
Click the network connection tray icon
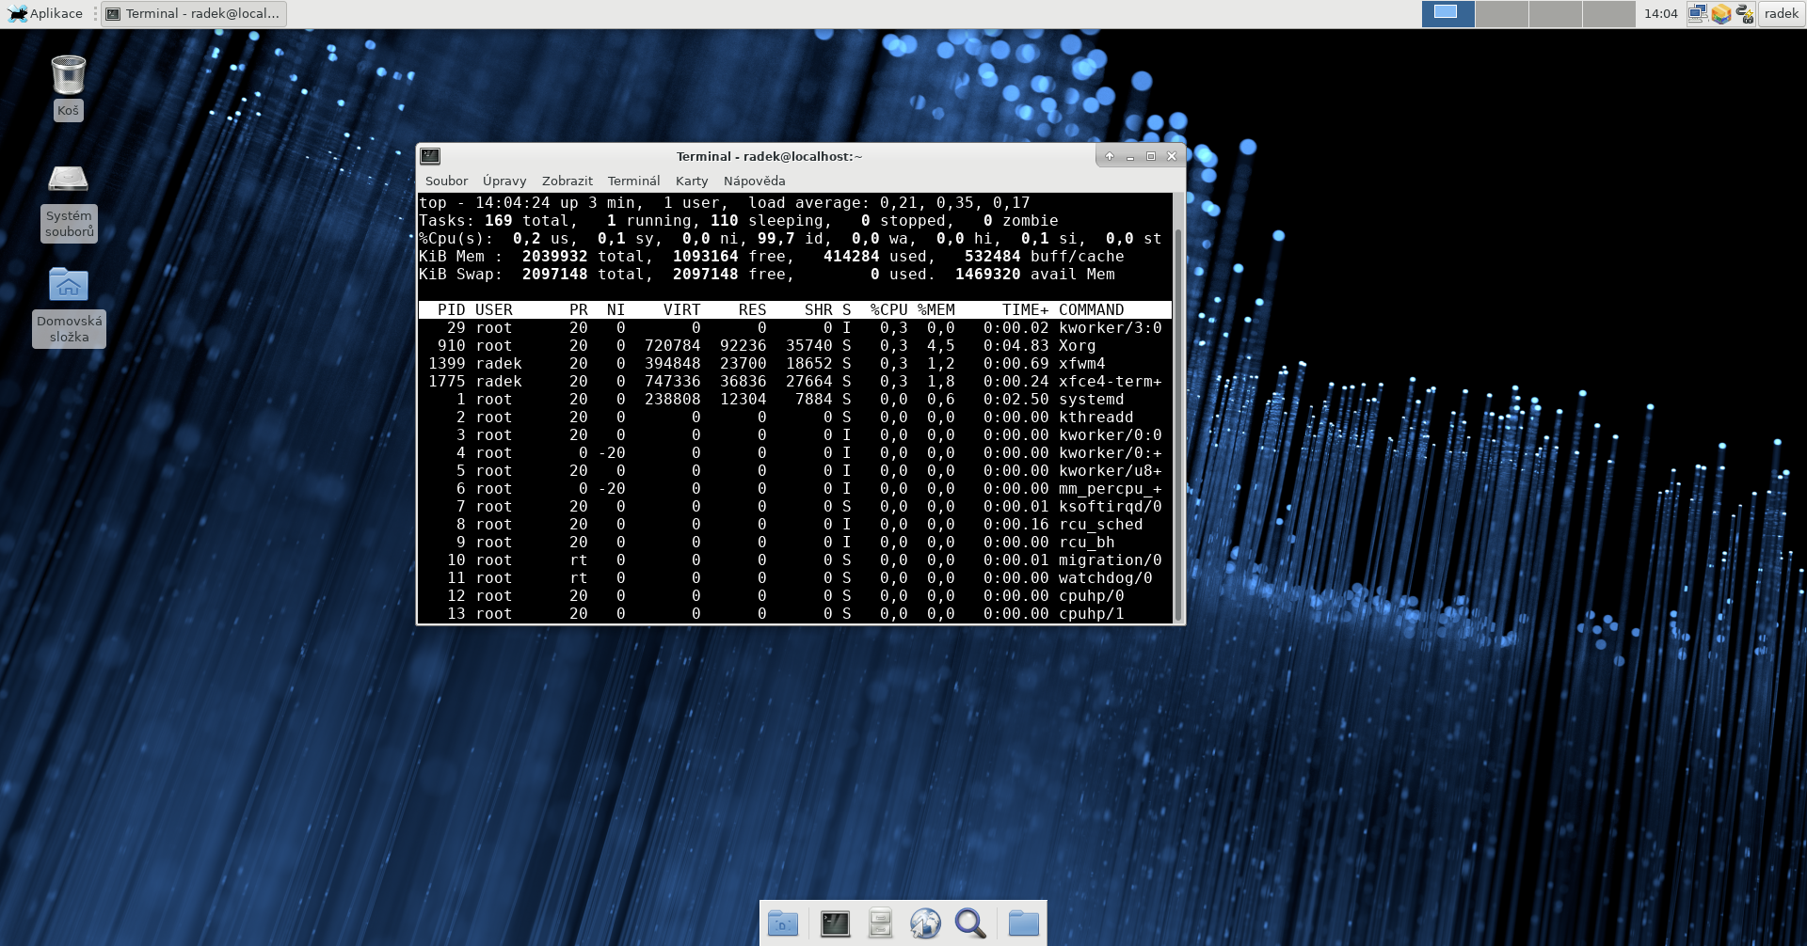point(1697,13)
